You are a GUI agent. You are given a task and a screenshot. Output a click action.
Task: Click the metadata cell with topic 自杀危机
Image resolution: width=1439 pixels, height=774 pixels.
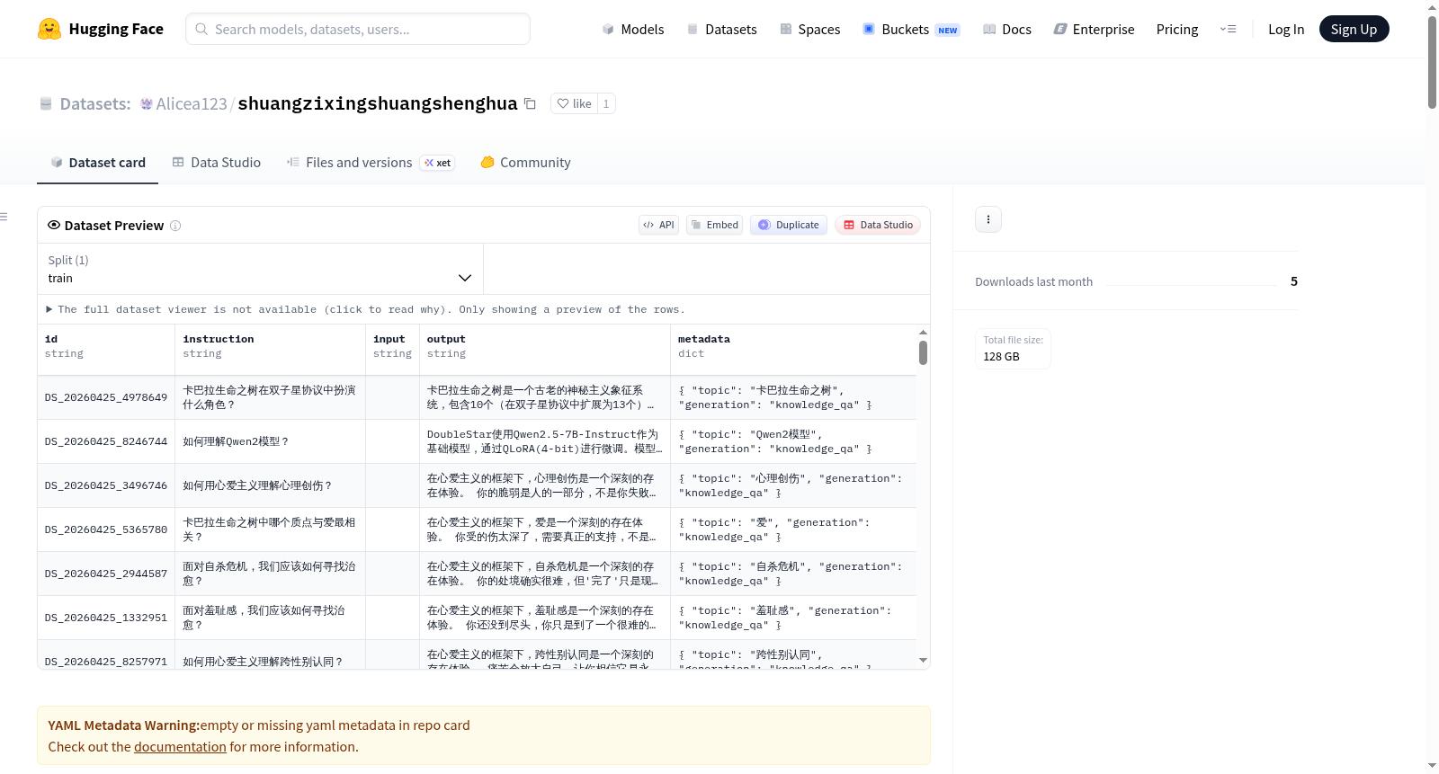point(793,574)
